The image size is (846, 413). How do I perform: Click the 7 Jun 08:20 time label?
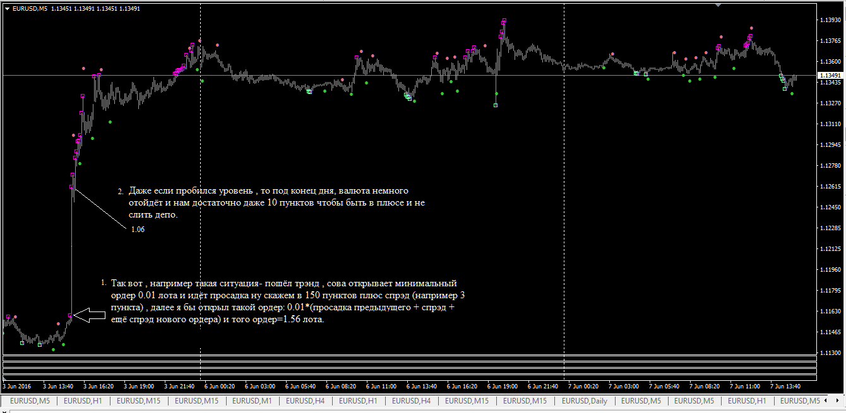(705, 386)
